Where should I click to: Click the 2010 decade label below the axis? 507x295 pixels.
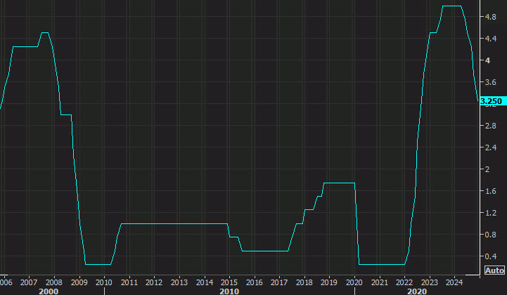(x=229, y=290)
